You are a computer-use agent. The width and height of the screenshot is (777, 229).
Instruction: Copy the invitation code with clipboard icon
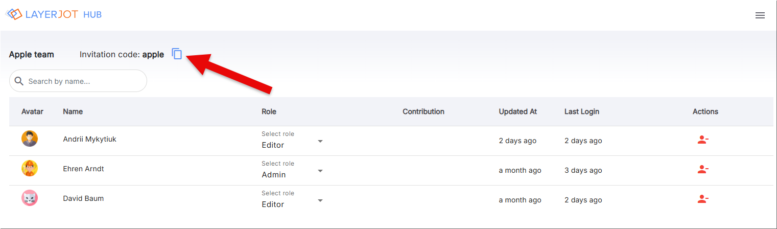[177, 54]
